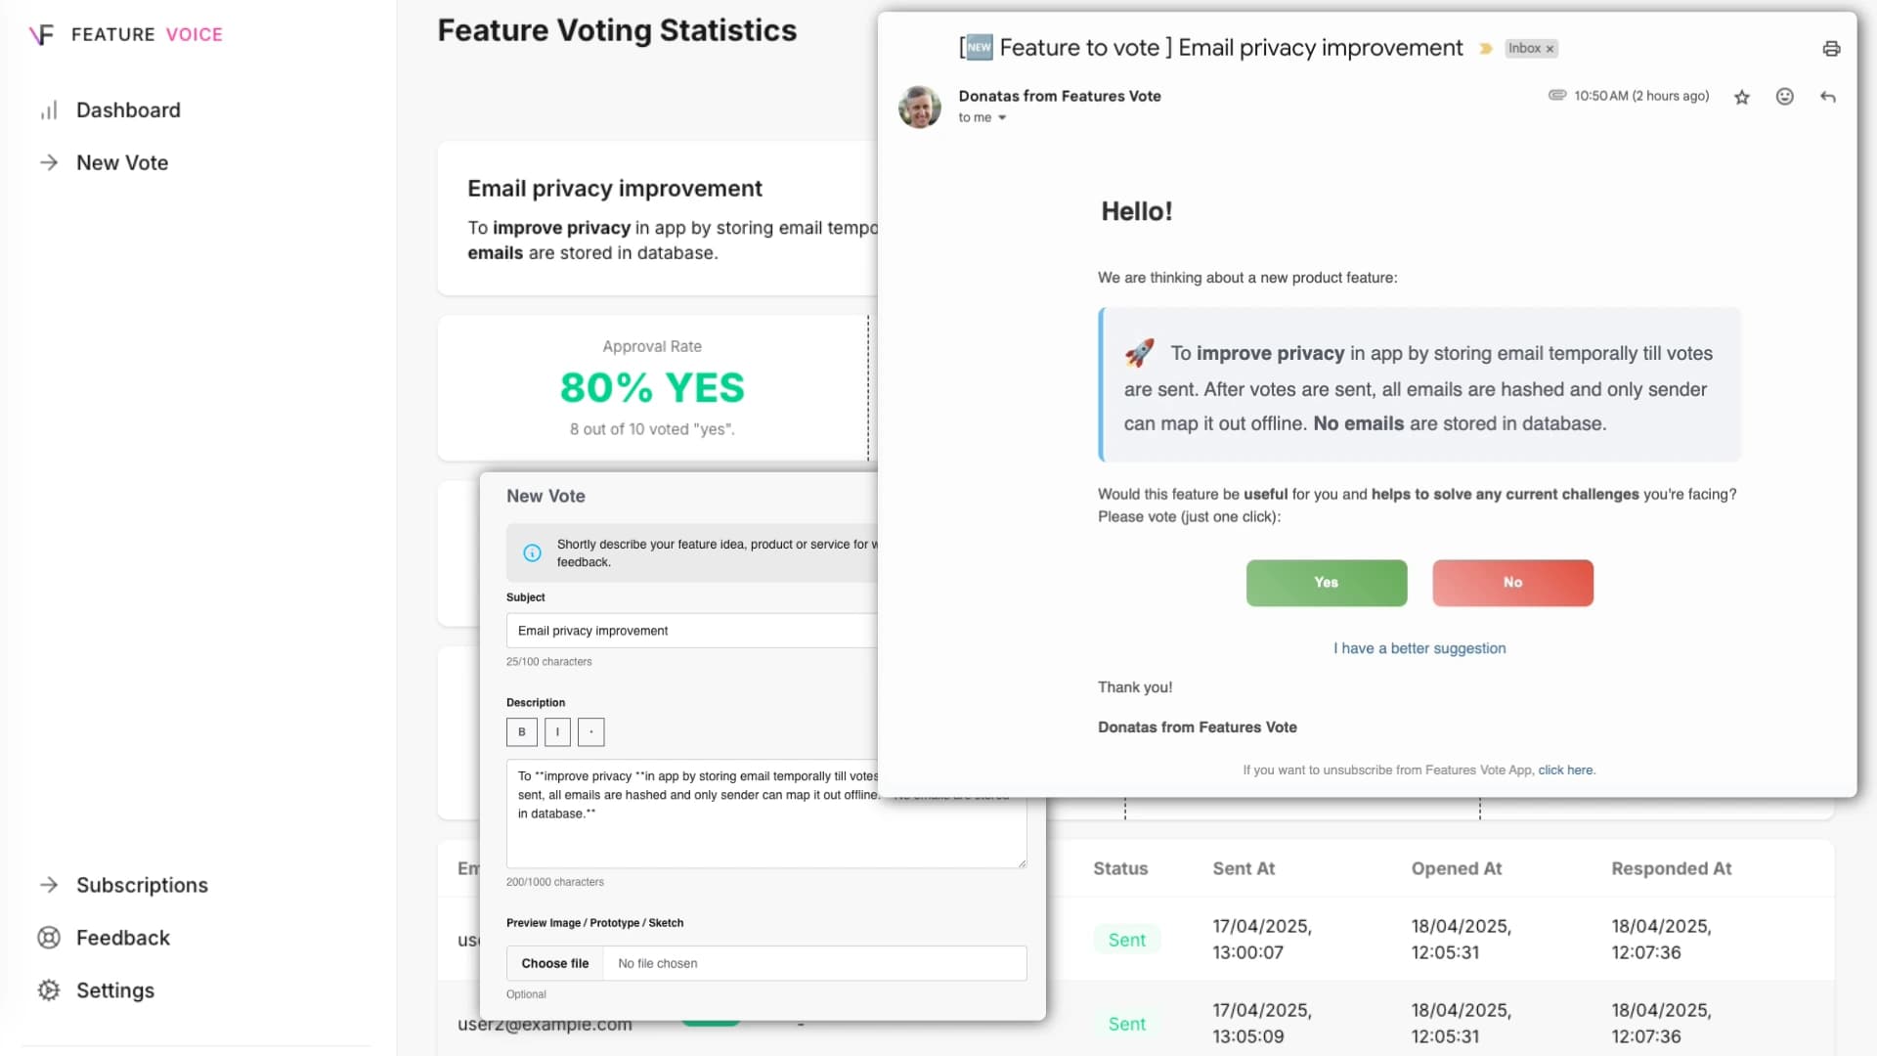This screenshot has height=1056, width=1877.
Task: Click Choose file under Preview Image
Action: [x=553, y=963]
